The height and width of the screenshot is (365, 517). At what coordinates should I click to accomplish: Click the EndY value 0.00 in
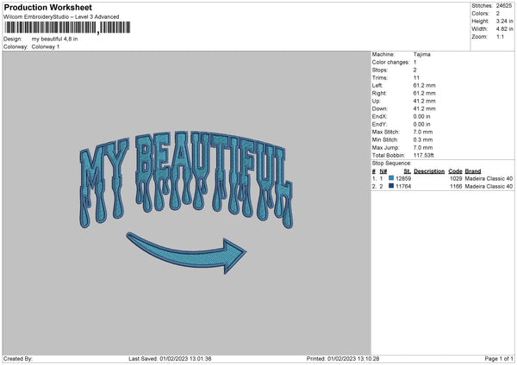coord(421,125)
